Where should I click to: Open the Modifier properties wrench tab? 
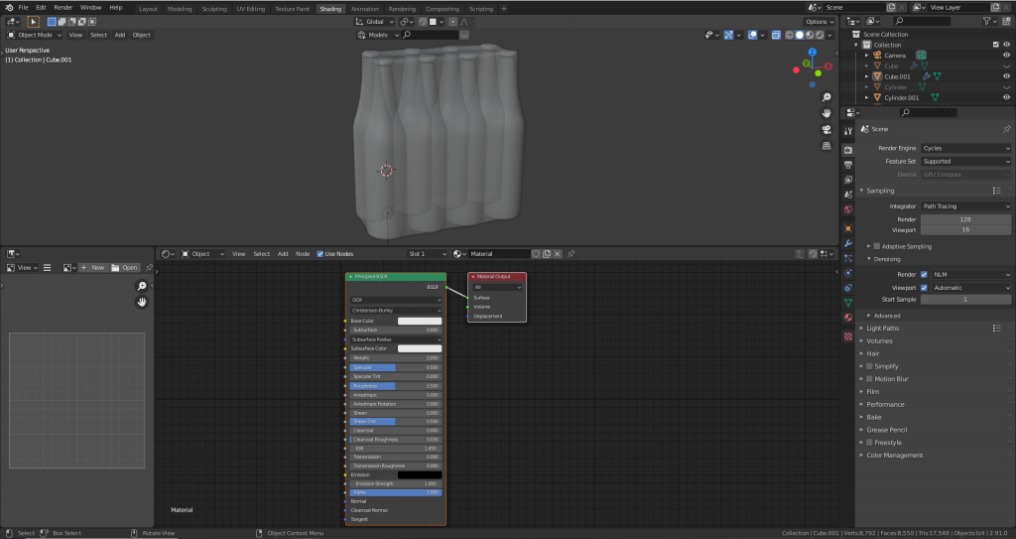pyautogui.click(x=848, y=243)
